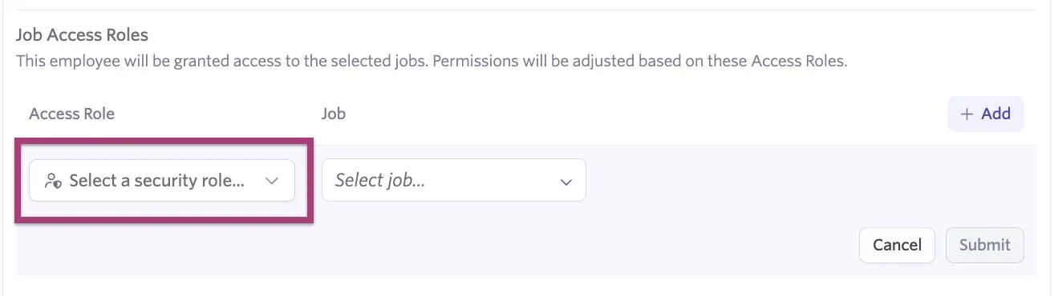This screenshot has width=1054, height=296.
Task: Add a new job access role row
Action: click(986, 114)
